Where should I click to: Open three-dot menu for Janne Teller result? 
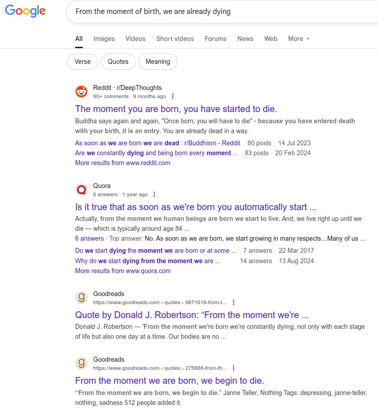[x=234, y=368]
